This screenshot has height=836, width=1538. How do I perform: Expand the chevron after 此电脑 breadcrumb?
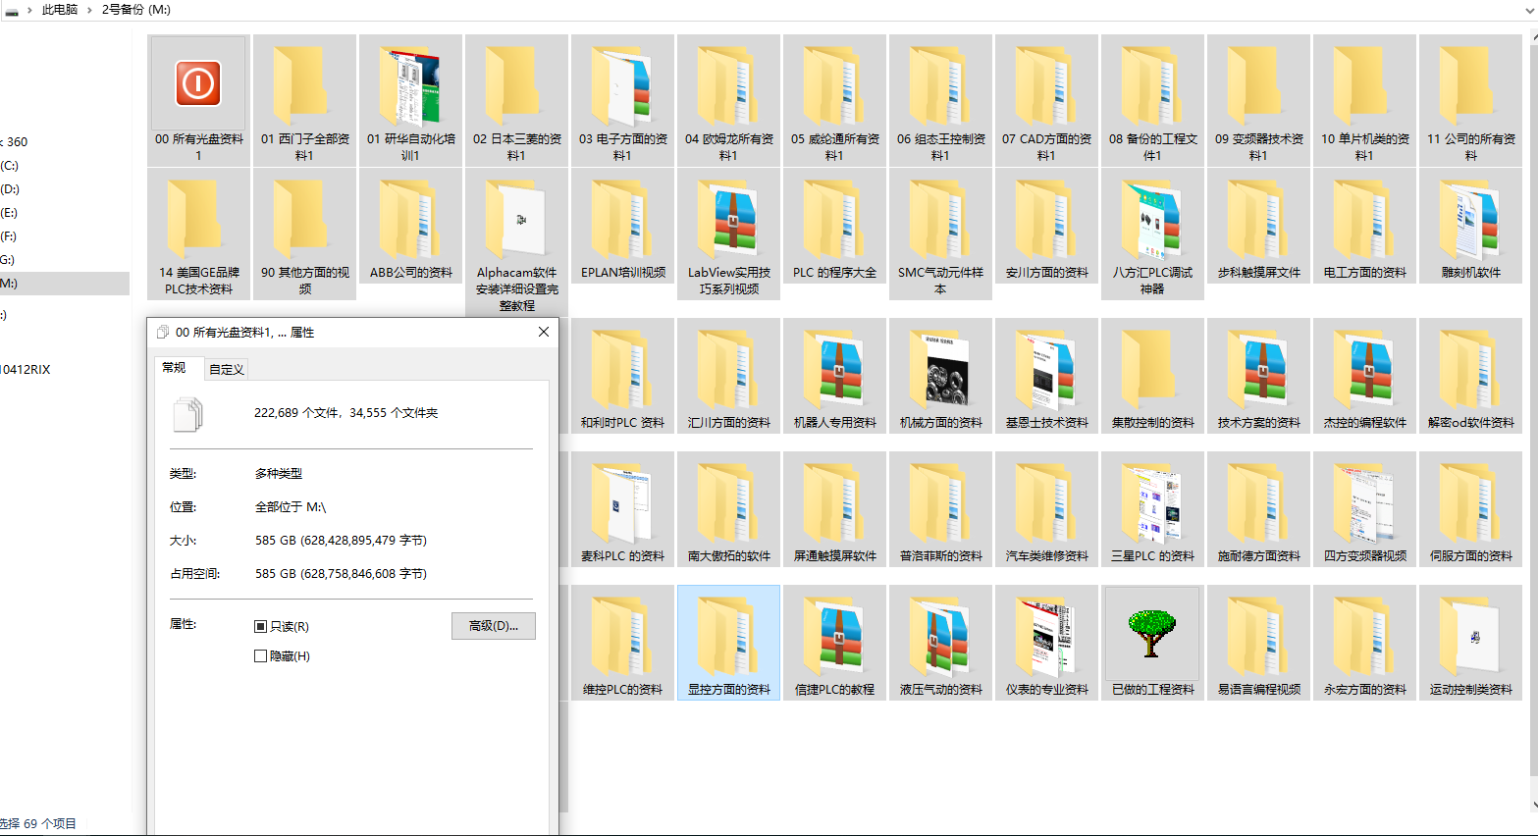[89, 10]
